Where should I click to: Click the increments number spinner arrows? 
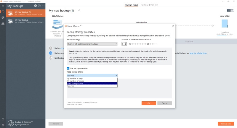126,44
